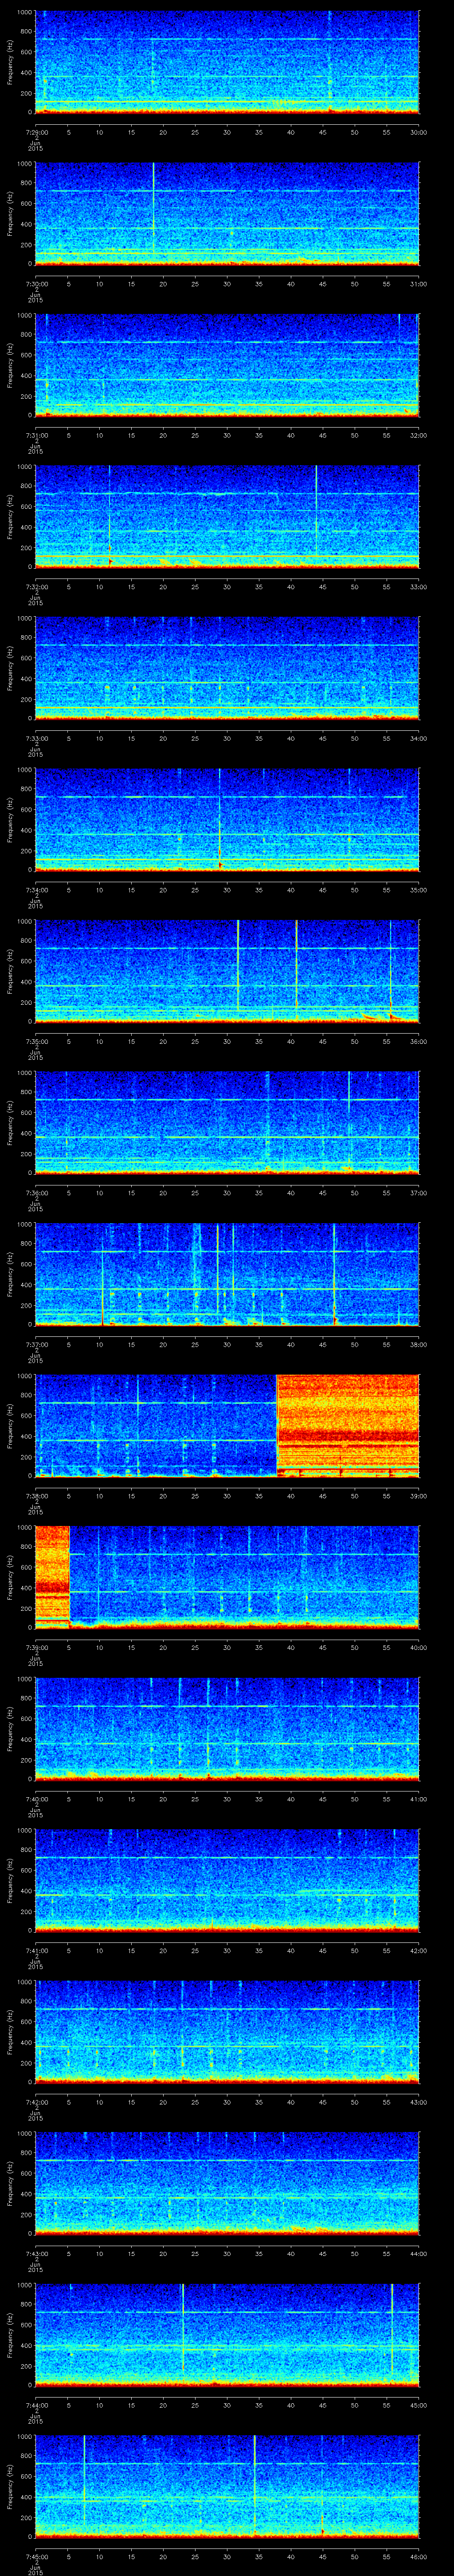Click the 7:33:00 time axis label
Screen dimensions: 454x2576
[35, 738]
